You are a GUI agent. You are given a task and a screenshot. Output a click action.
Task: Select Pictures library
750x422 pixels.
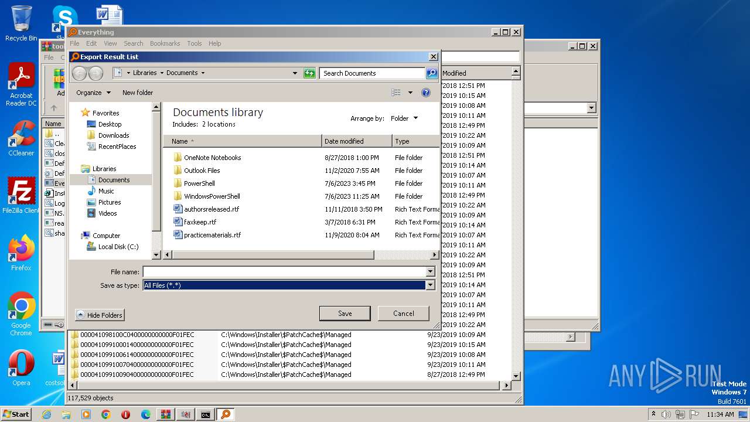click(x=110, y=202)
